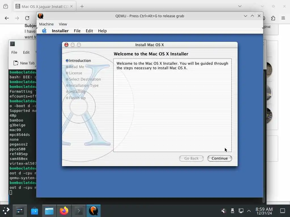The image size is (290, 217).
Task: Open the Dolphin file manager from taskbar
Action: 49,211
